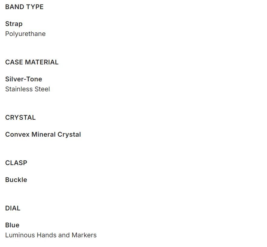Click the word BAND in the heading
This screenshot has width=267, height=247.
coord(14,7)
